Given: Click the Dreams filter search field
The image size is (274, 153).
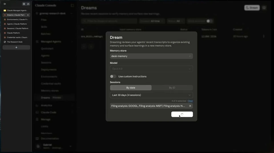Looking at the screenshot, I should tap(109, 21).
